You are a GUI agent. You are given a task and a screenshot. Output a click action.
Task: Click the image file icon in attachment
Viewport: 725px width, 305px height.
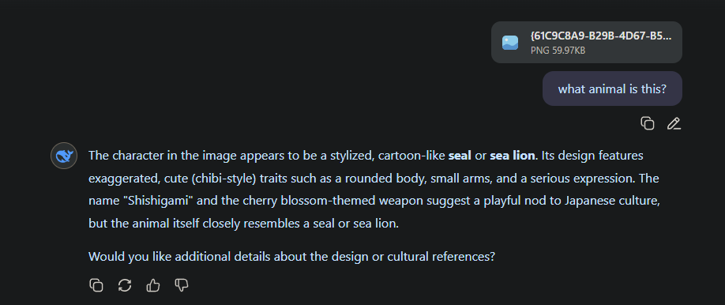click(x=510, y=43)
